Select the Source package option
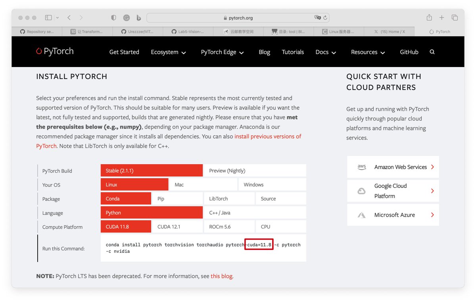The image size is (476, 302). click(281, 198)
